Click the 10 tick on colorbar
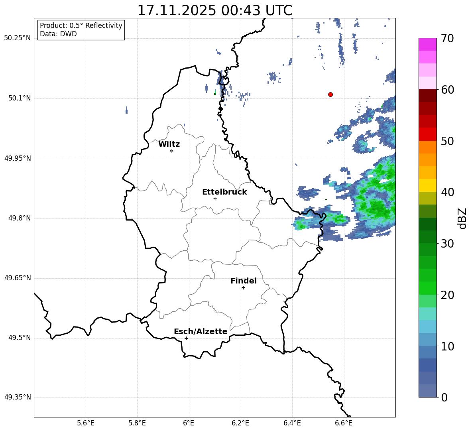 [x=447, y=346]
